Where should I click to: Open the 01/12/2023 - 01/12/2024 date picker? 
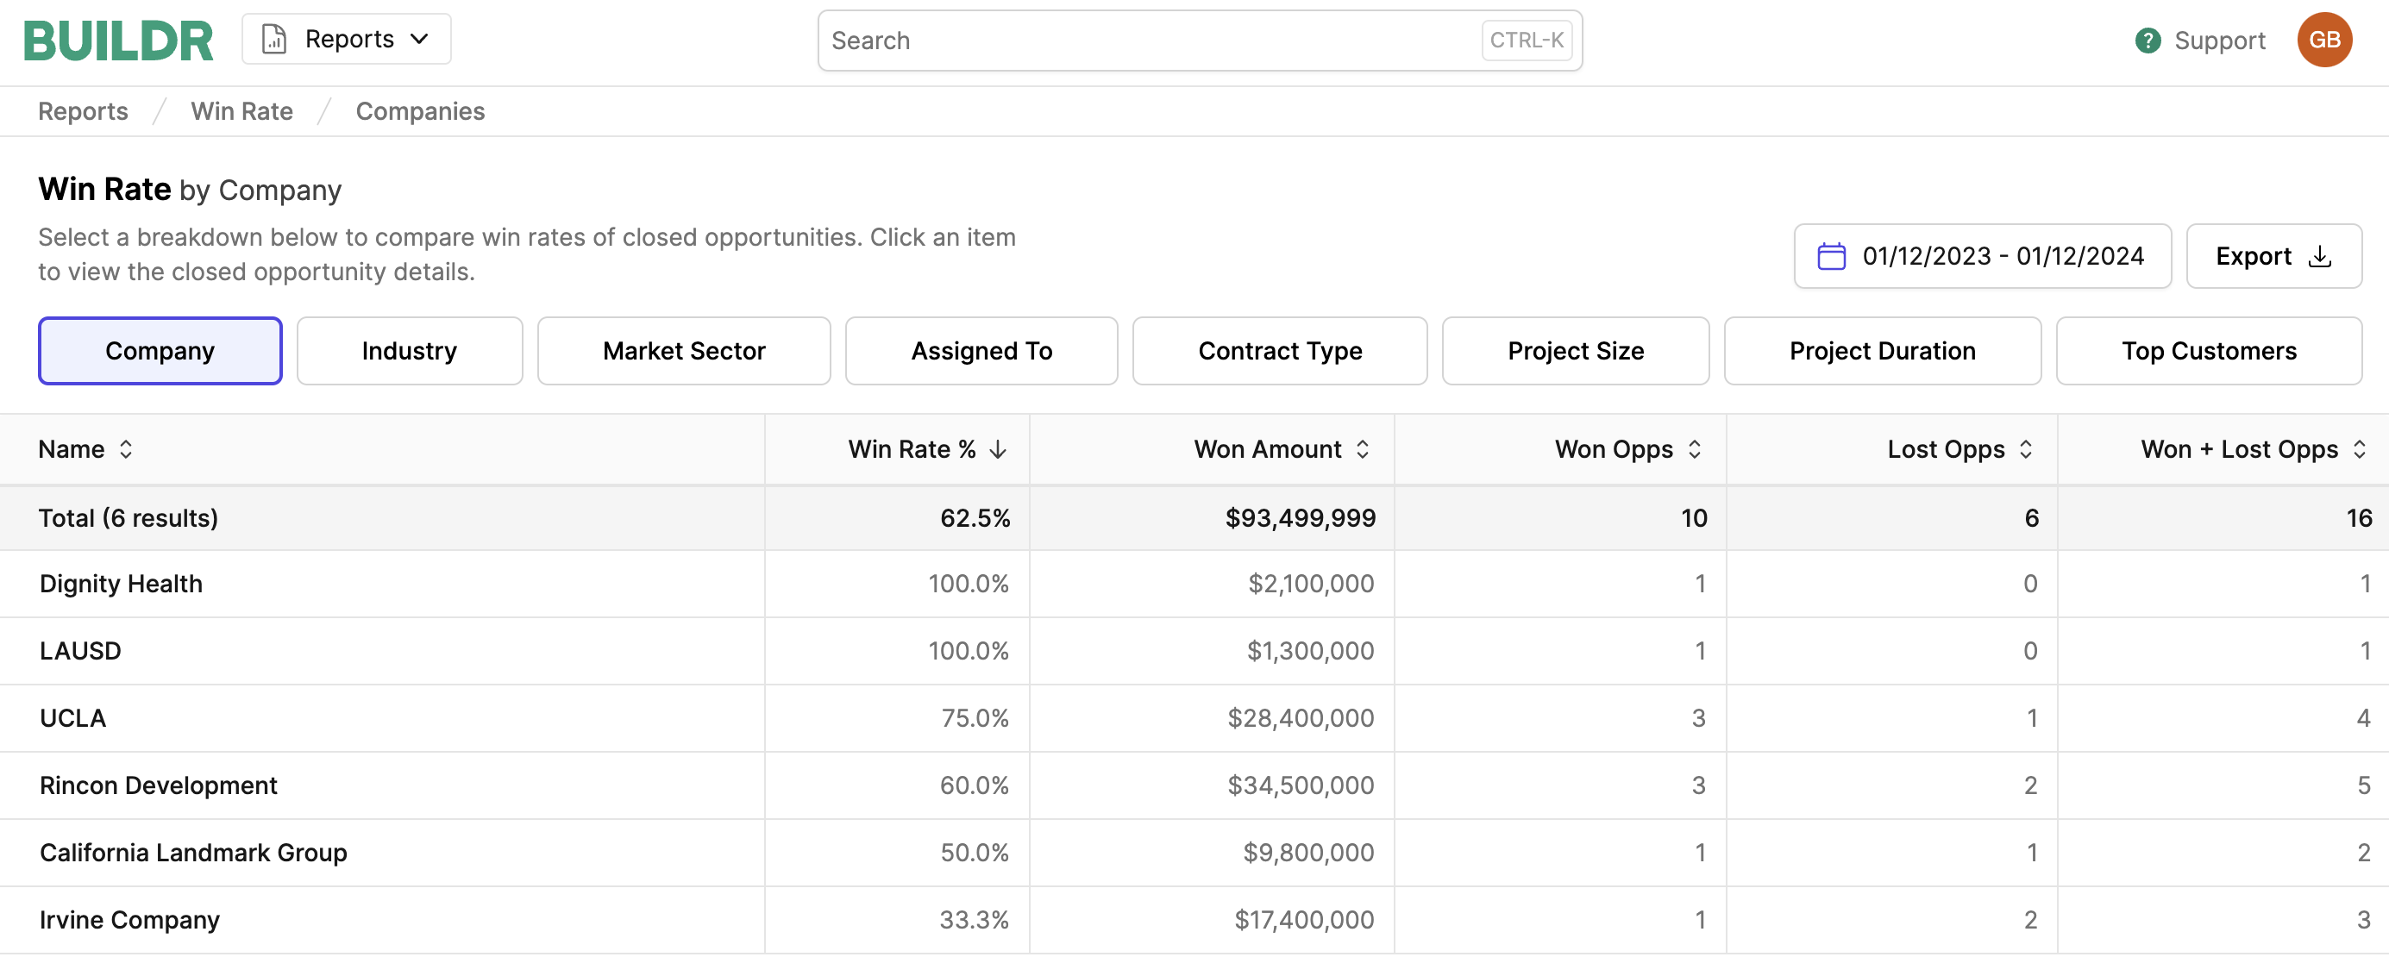(1982, 256)
